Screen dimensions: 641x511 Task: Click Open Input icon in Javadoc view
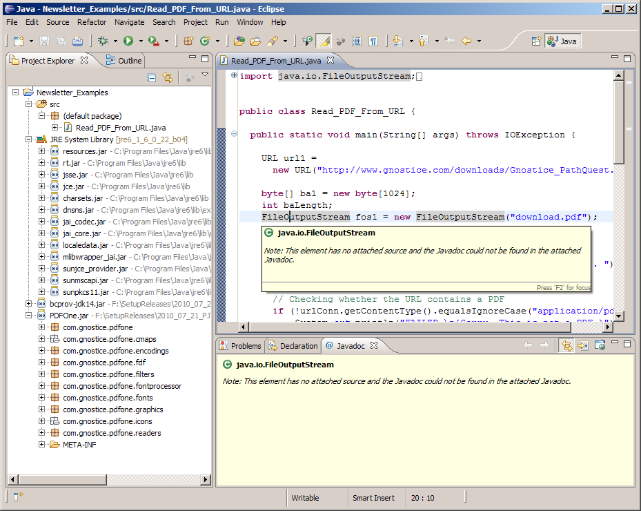pos(582,346)
